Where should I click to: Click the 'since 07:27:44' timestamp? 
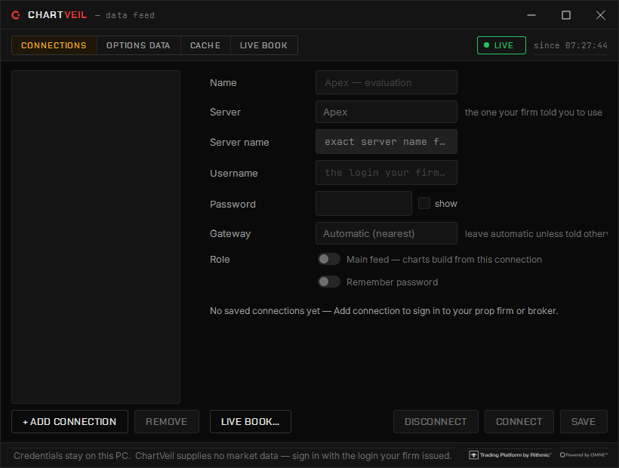click(571, 45)
